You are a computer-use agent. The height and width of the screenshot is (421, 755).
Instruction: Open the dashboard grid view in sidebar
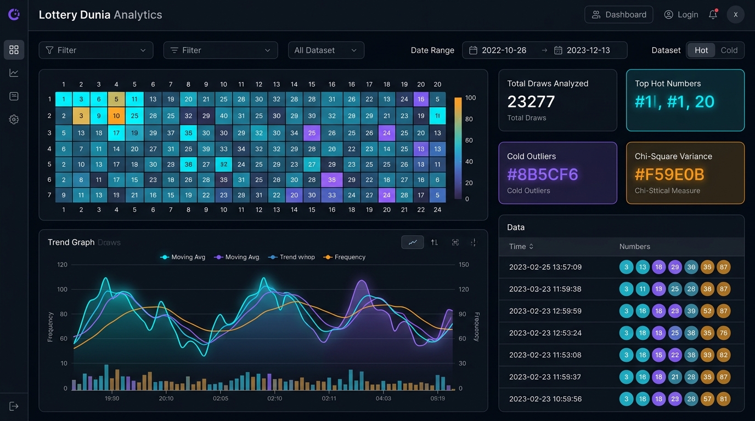click(x=14, y=50)
